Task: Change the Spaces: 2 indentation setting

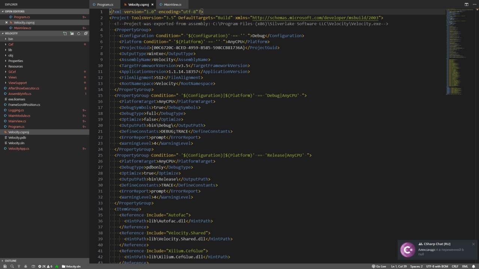Action: [x=417, y=266]
